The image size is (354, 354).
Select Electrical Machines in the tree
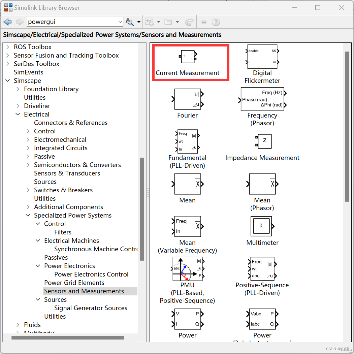click(71, 241)
